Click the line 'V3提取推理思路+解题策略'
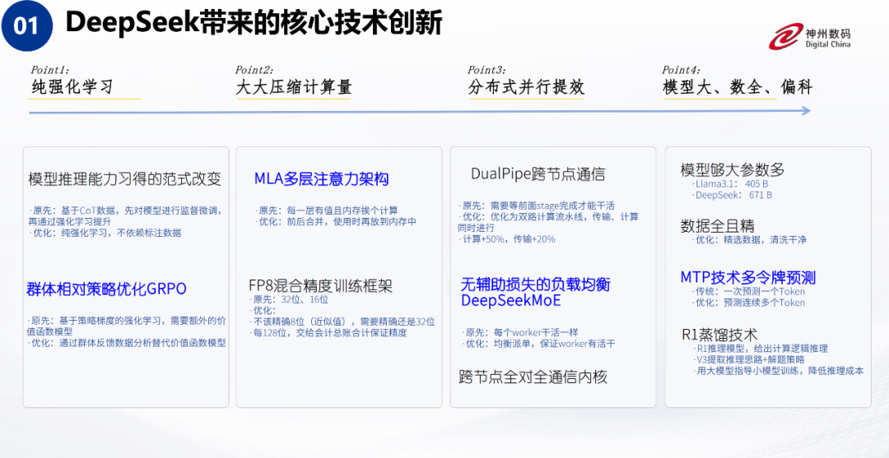 (748, 359)
